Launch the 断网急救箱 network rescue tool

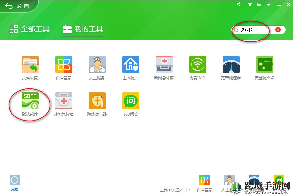[164, 64]
